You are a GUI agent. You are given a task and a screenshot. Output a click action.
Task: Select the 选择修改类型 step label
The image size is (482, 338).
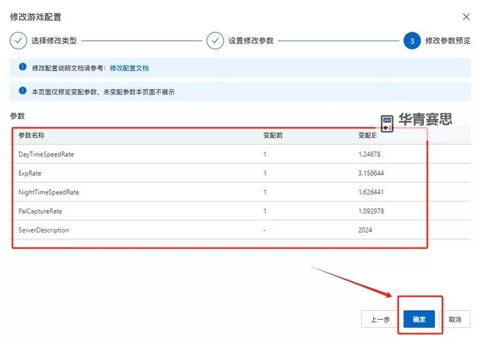click(x=54, y=41)
